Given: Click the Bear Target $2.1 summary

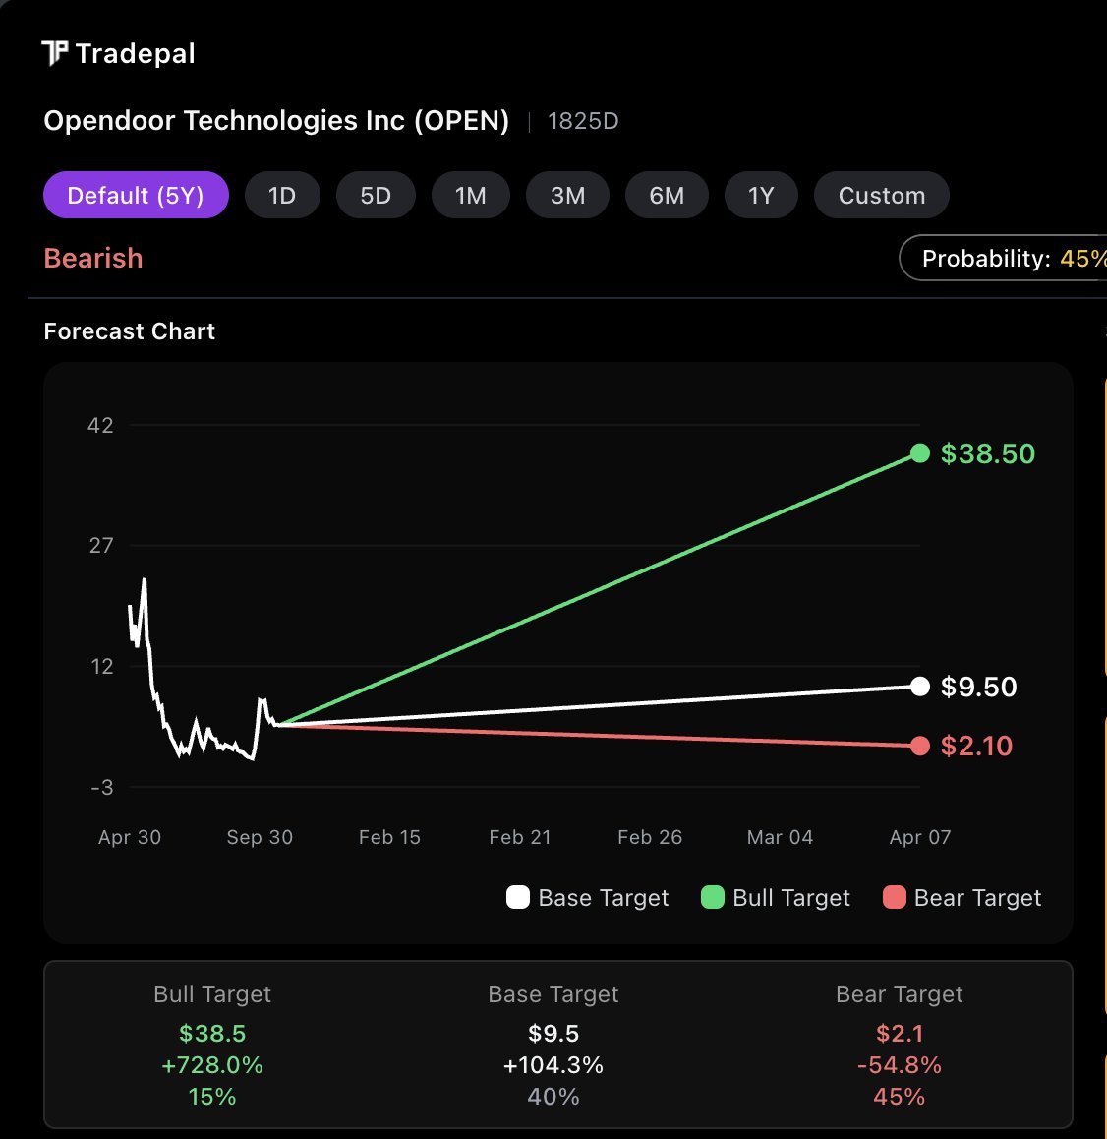Looking at the screenshot, I should [899, 1034].
